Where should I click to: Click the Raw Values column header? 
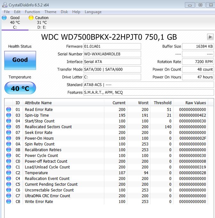coord(195,103)
